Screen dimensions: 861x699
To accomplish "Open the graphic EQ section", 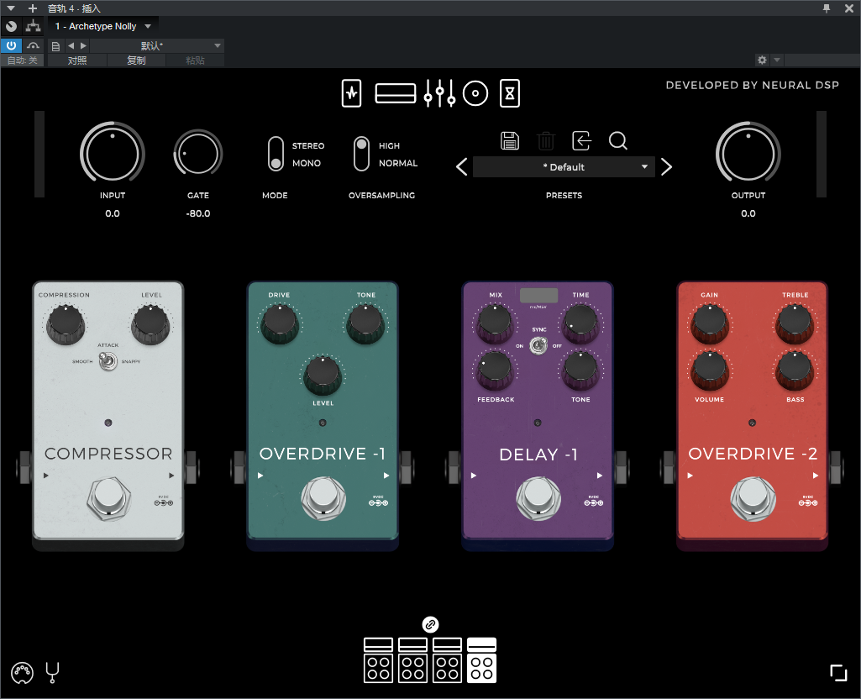I will coord(439,93).
